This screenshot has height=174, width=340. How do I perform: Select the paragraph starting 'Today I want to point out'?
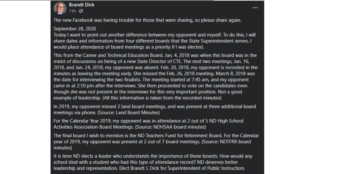coord(155,41)
